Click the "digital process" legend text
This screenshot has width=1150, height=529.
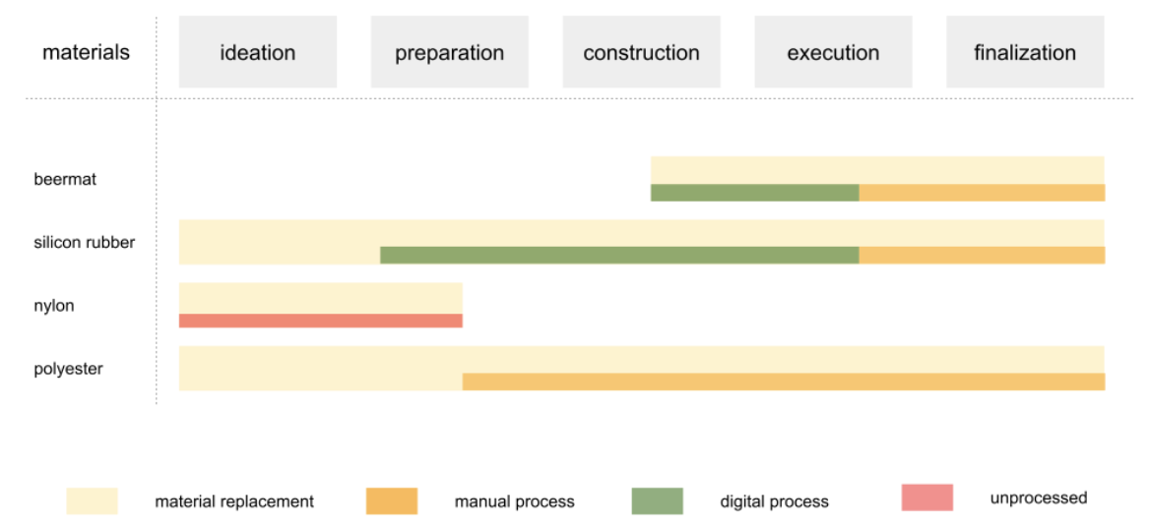tap(774, 501)
